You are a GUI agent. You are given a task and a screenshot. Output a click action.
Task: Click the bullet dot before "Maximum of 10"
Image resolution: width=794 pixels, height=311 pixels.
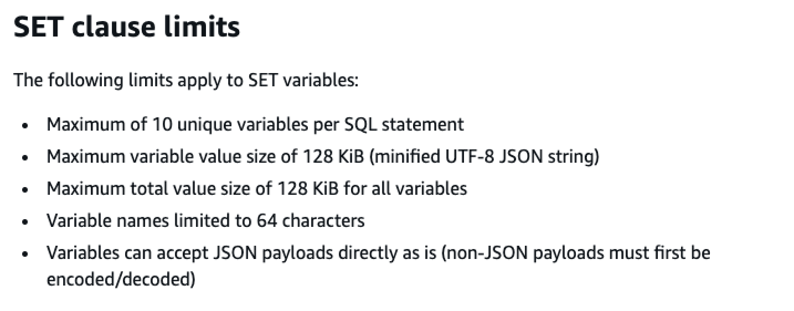pos(25,125)
